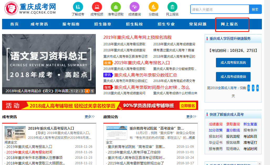Screen dimensions: 270x165
Task: Click the scrollbar up arrow
Action: (x=260, y=163)
